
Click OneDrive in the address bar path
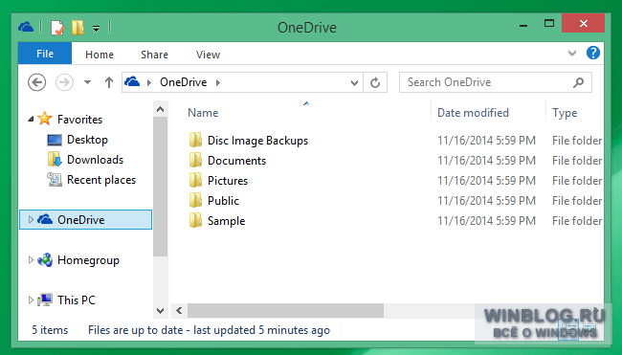[x=184, y=82]
